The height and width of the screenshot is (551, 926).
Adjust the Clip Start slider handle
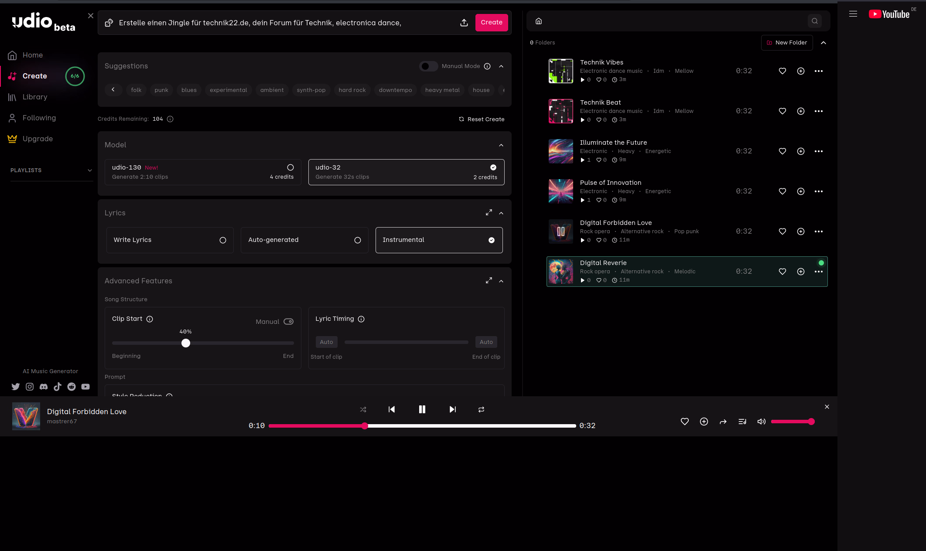(186, 343)
